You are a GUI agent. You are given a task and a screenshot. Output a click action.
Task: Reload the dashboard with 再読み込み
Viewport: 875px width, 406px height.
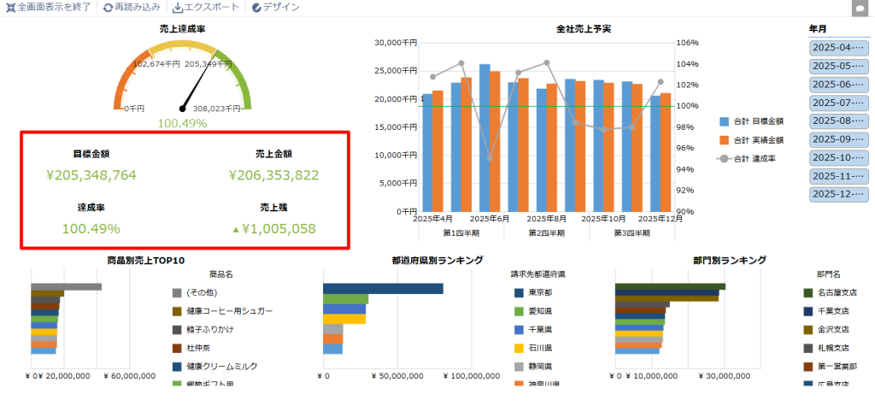pyautogui.click(x=132, y=7)
